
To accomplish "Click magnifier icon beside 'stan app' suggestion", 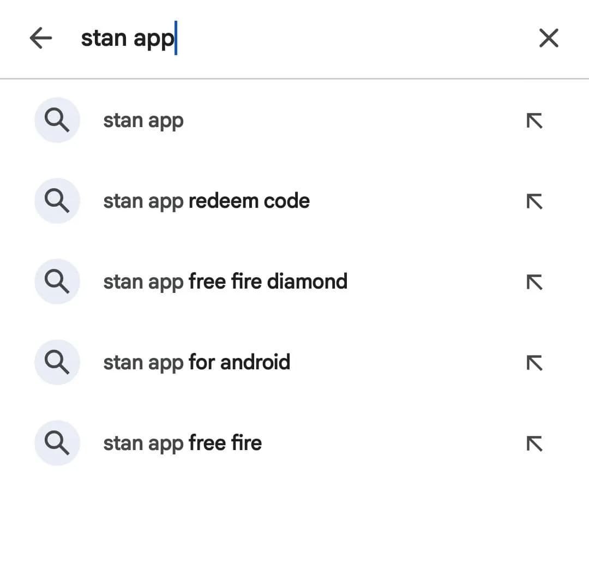I will coord(57,121).
